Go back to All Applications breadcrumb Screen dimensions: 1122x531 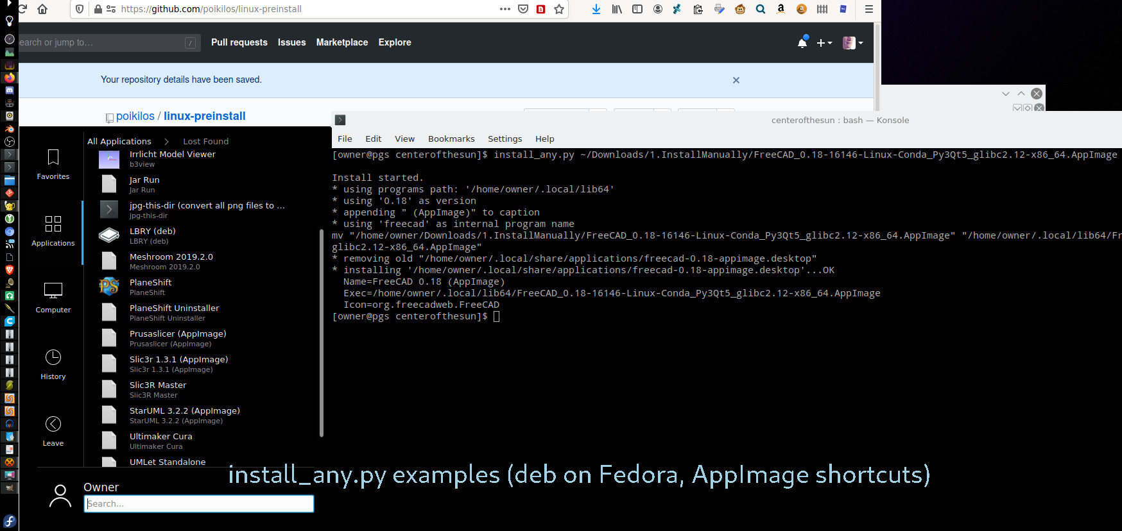(x=119, y=141)
